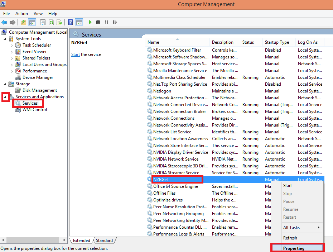Toggle the Show/Hide Action Pane icon
This screenshot has height=252, width=333.
pos(79,22)
